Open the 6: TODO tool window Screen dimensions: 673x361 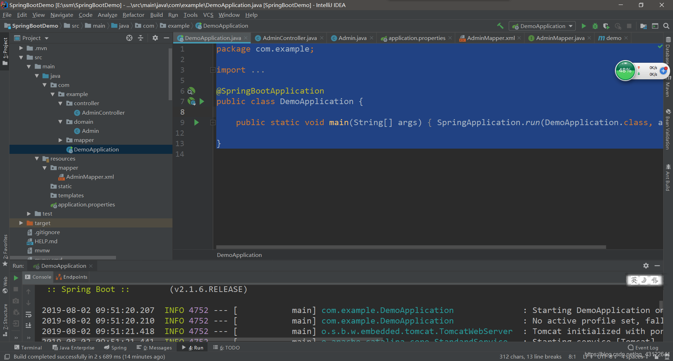226,348
